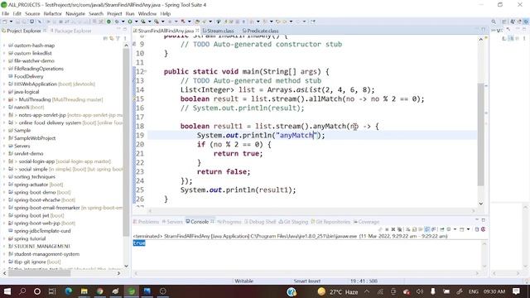Open File Explorer from the taskbar
Viewport: 530px width, 298px height.
pyautogui.click(x=84, y=291)
